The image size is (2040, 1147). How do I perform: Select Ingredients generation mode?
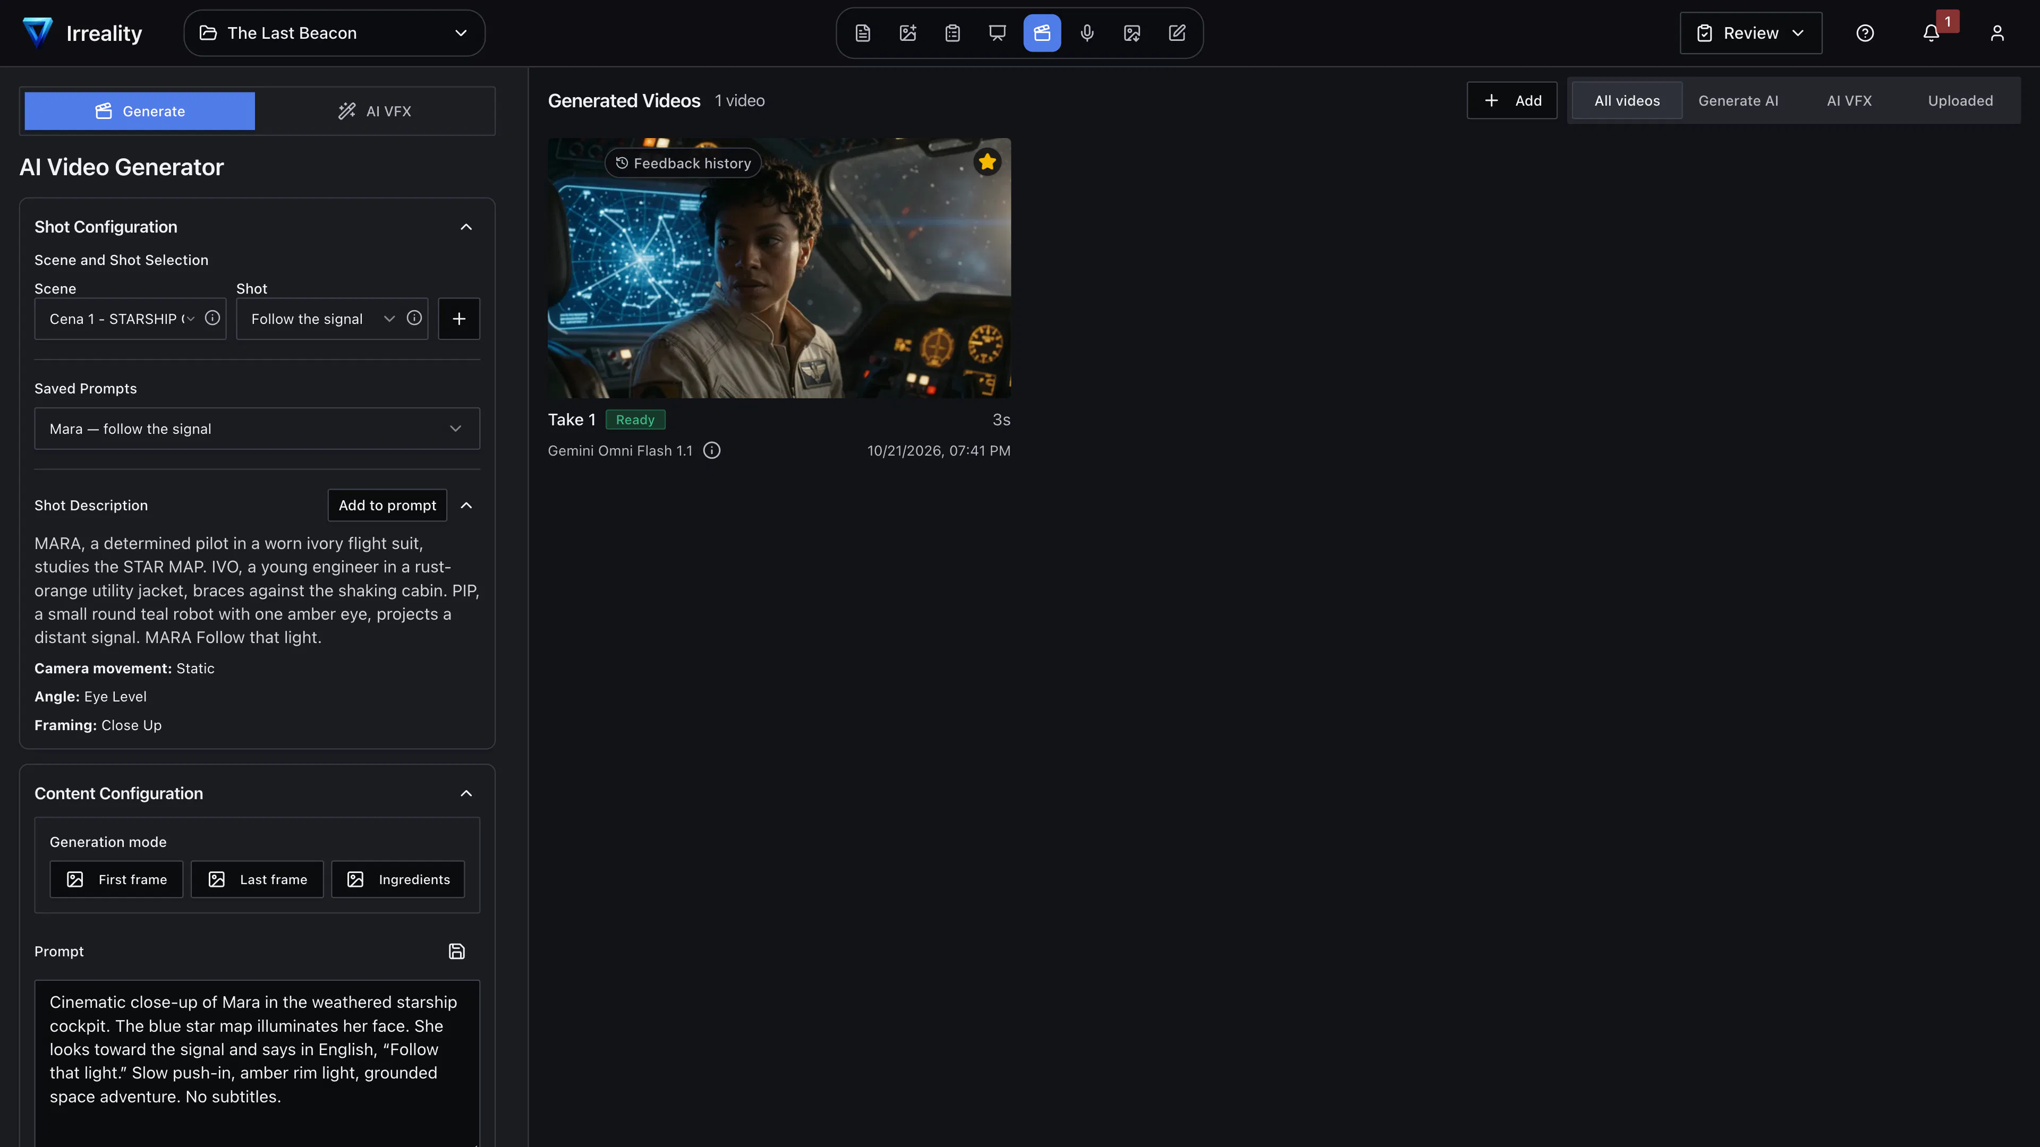click(397, 879)
